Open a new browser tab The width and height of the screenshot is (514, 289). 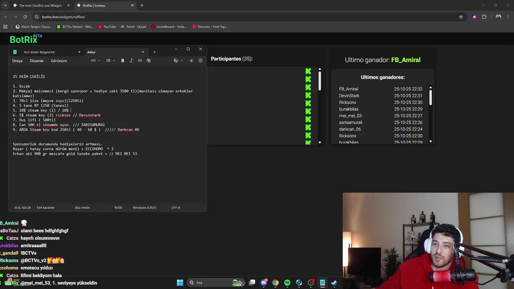click(142, 6)
